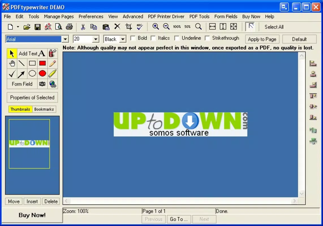
Task: Select the pencil tool
Action: 53,64
